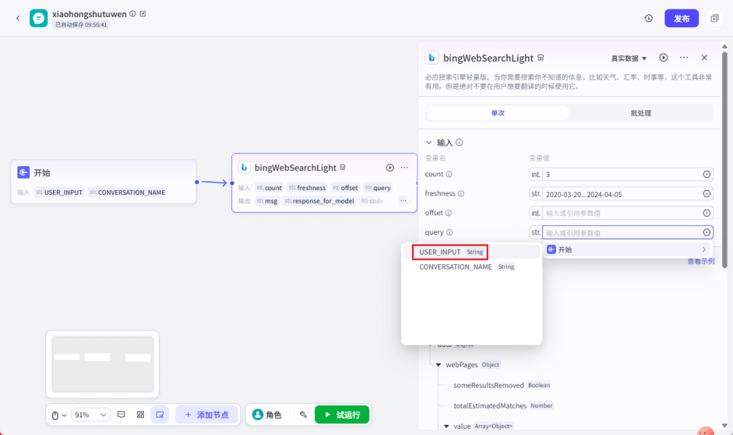Open mouse interaction mode dropdown
Viewport: 733px width, 435px height.
[58, 415]
